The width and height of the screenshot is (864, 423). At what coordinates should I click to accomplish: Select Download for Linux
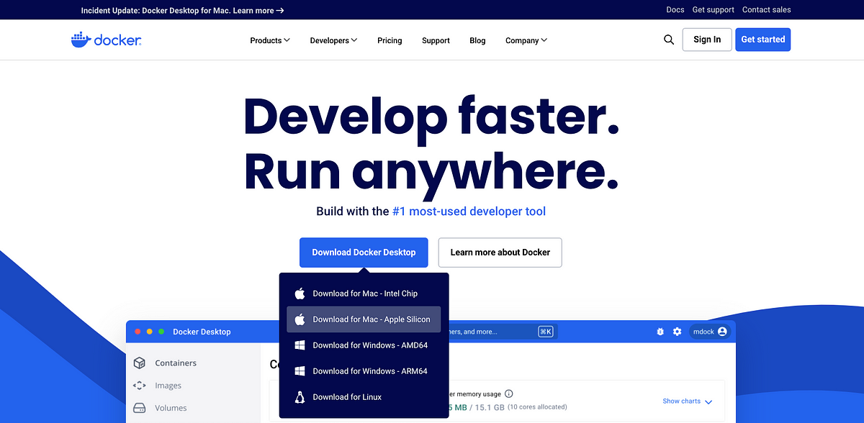(364, 397)
